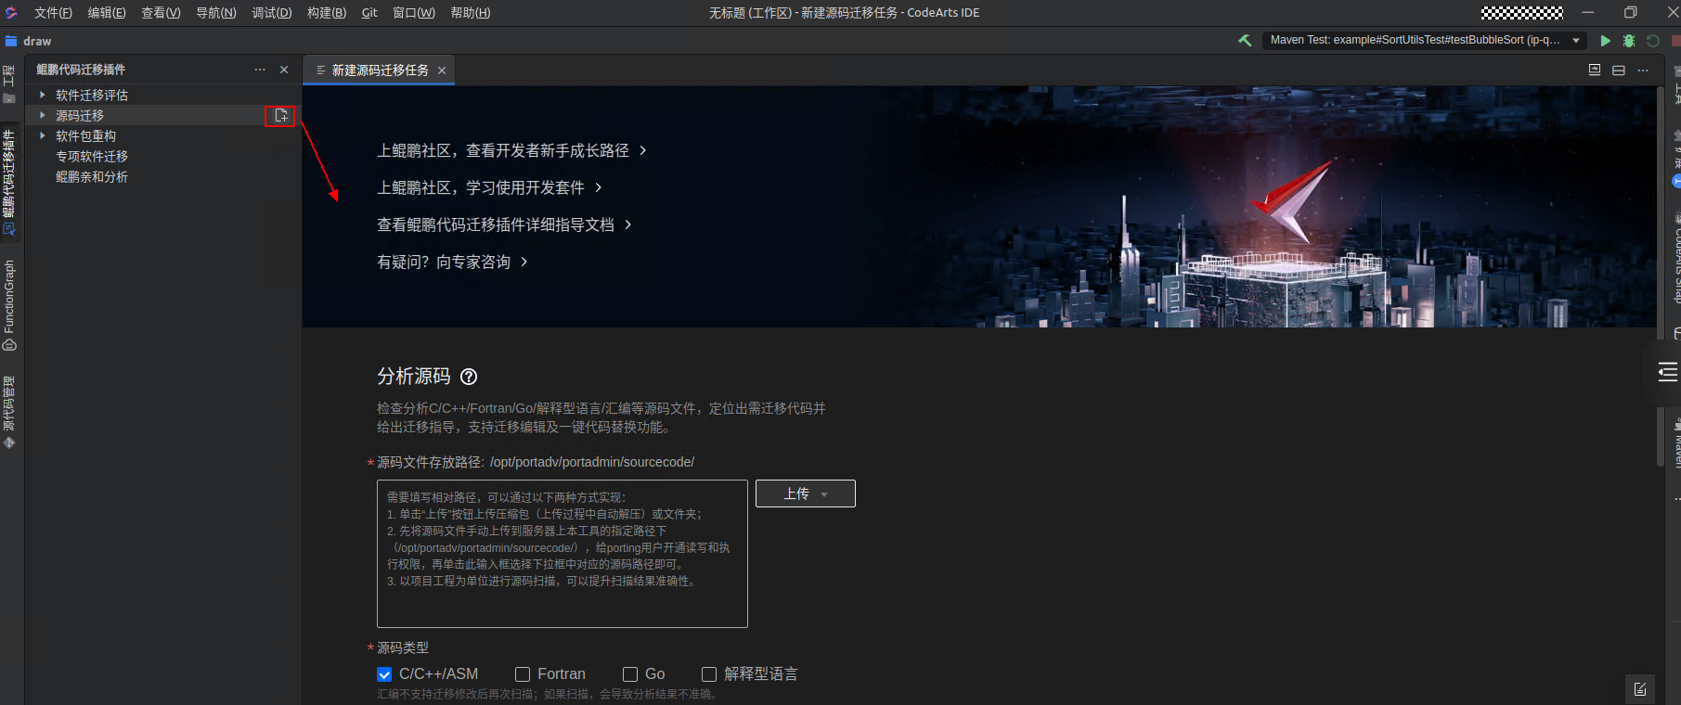
Task: Close the 鲲鹏代码迁移插件 side panel
Action: point(284,70)
